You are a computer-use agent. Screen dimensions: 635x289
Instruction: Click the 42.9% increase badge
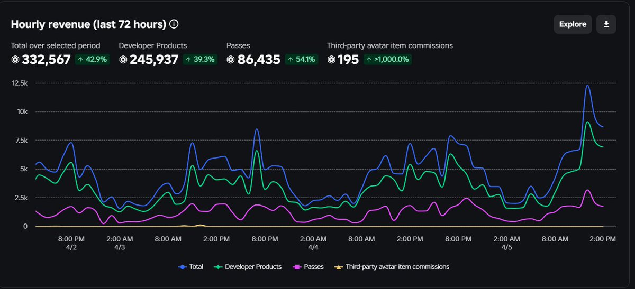pyautogui.click(x=93, y=60)
